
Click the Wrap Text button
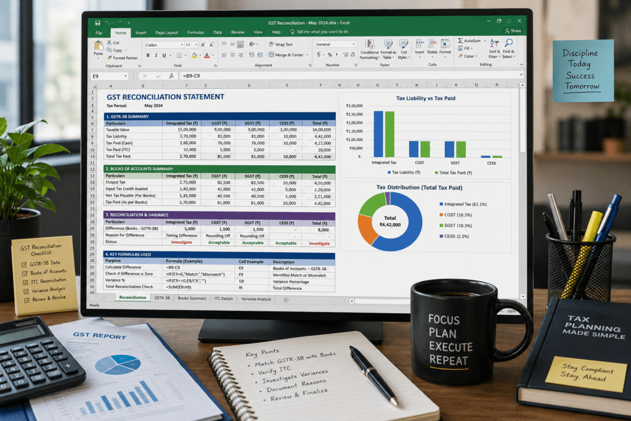pos(281,44)
